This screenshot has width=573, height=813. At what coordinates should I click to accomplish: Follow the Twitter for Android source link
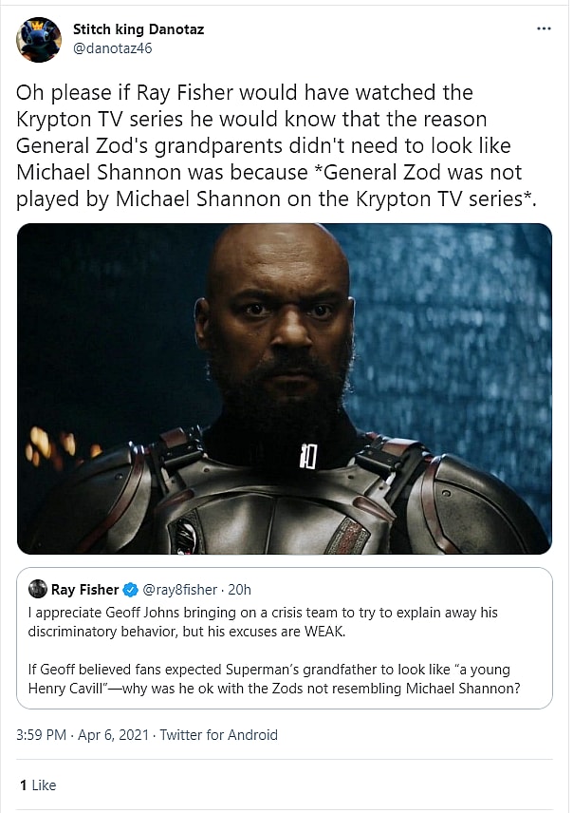219,734
